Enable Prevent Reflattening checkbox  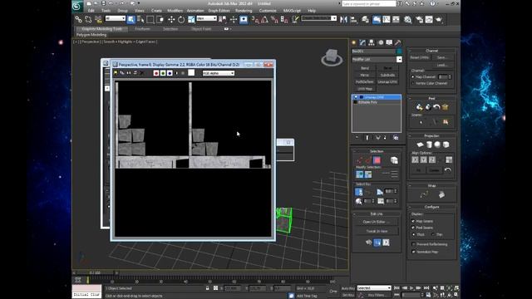tap(413, 244)
